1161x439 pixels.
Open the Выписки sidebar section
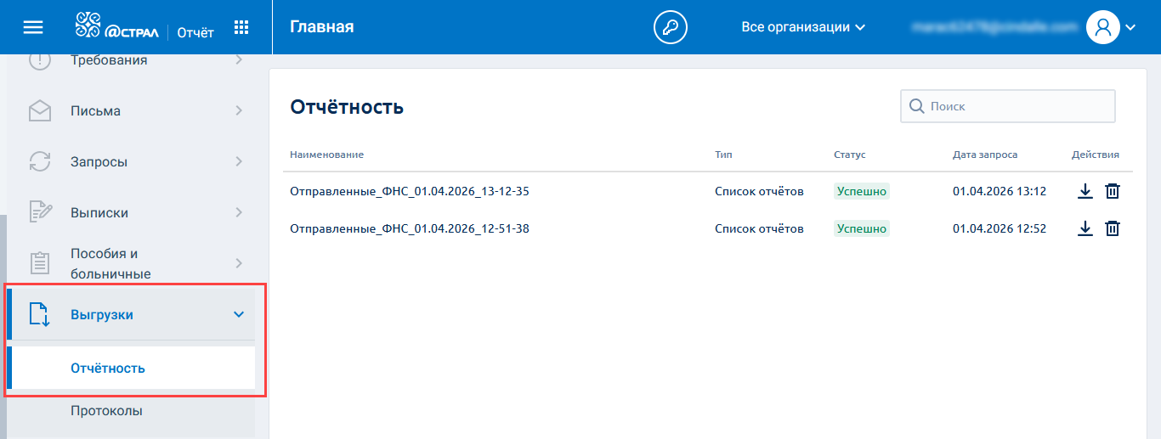tap(136, 212)
